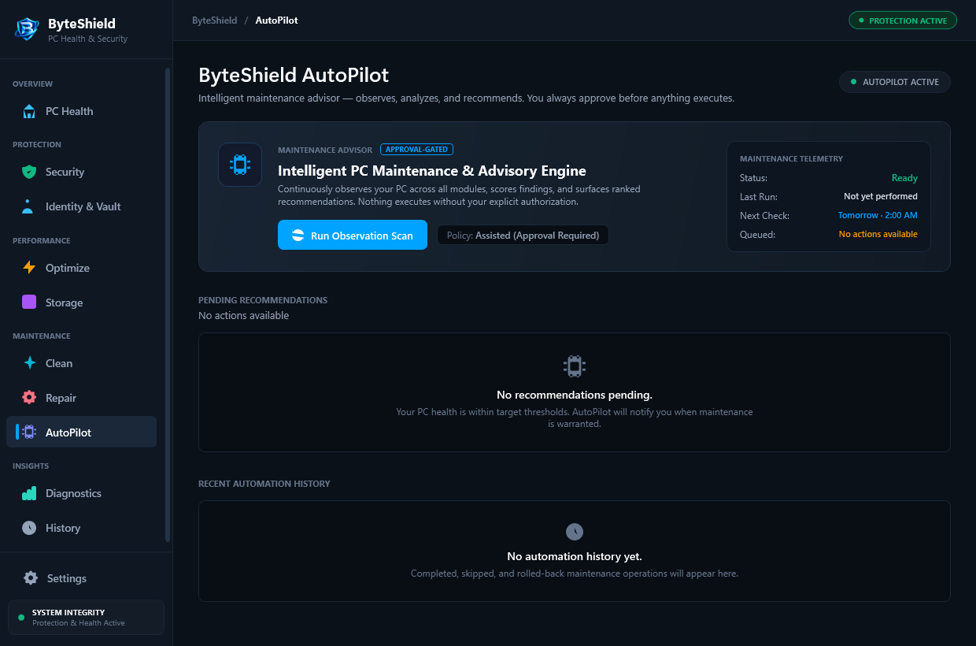Click the Settings gear icon
Viewport: 976px width, 646px height.
point(31,578)
